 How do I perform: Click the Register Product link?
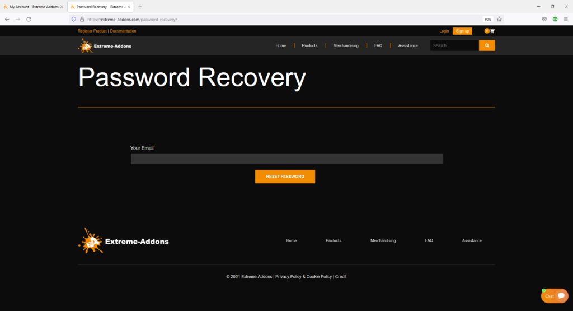click(x=92, y=31)
